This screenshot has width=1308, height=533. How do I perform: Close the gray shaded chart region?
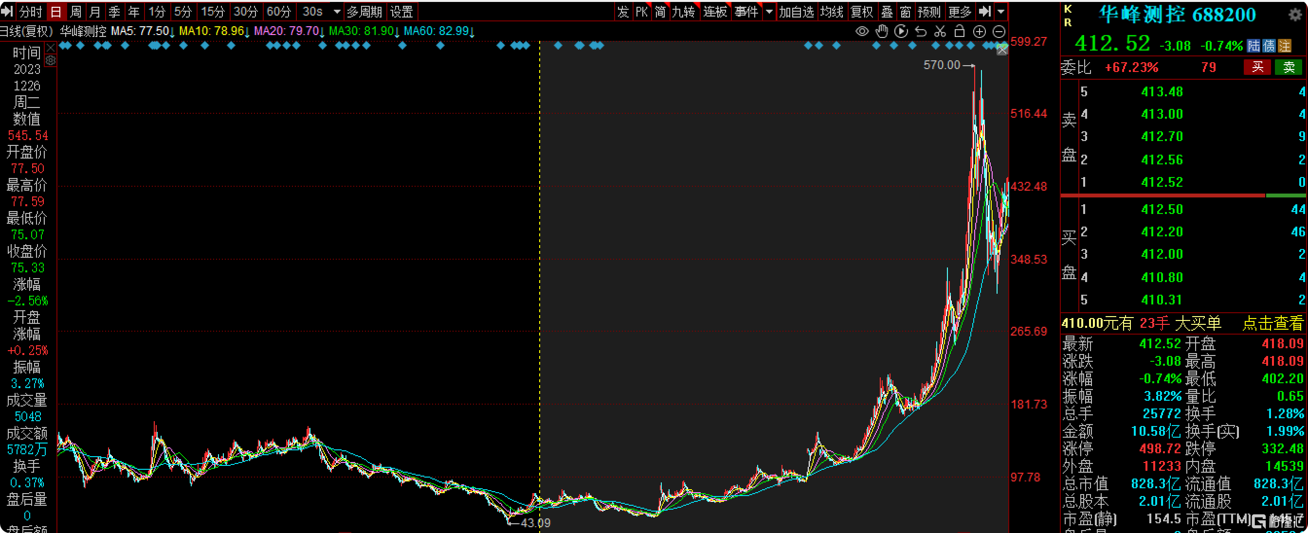tap(1001, 50)
